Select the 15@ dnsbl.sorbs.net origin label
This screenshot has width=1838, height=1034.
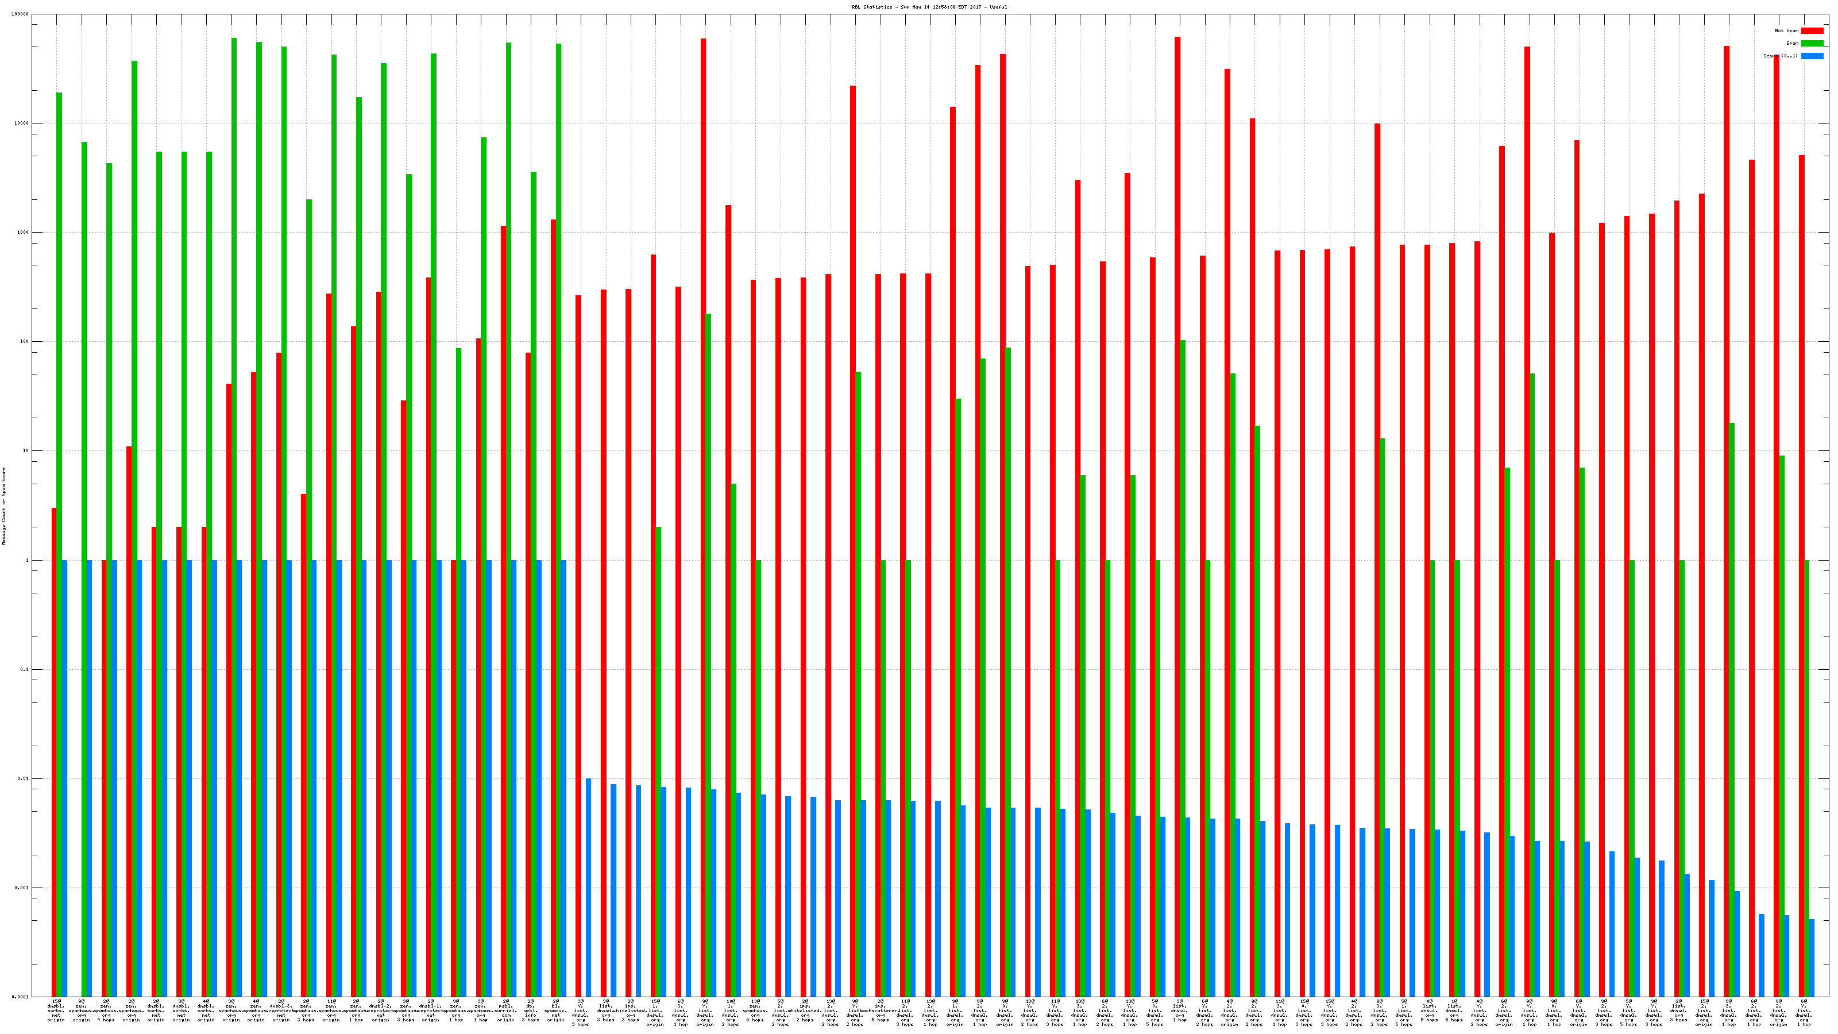point(56,1010)
